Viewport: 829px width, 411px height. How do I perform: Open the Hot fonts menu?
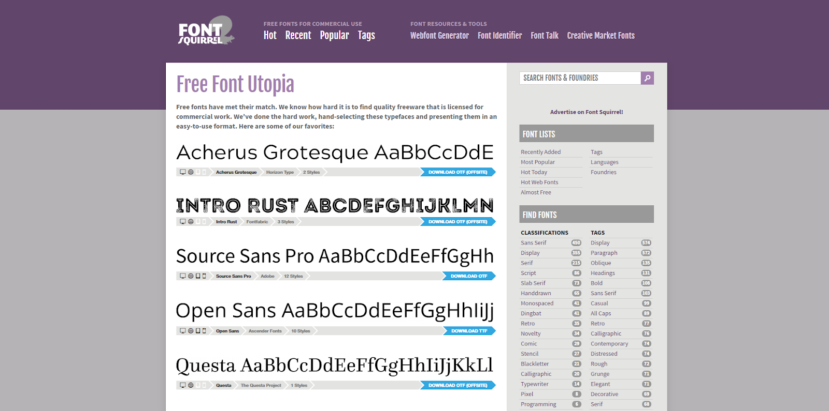tap(270, 36)
